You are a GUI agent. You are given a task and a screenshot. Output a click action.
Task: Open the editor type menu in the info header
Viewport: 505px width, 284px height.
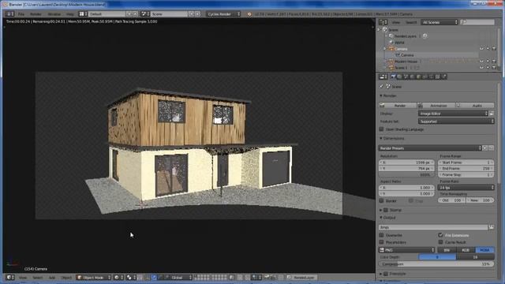tap(10, 14)
